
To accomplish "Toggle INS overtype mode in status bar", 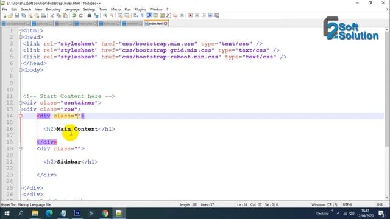I will pos(380,204).
